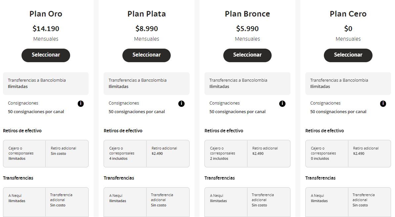Choose Plan Plata with the Seleccionar button
This screenshot has height=217, width=395.
tap(147, 55)
